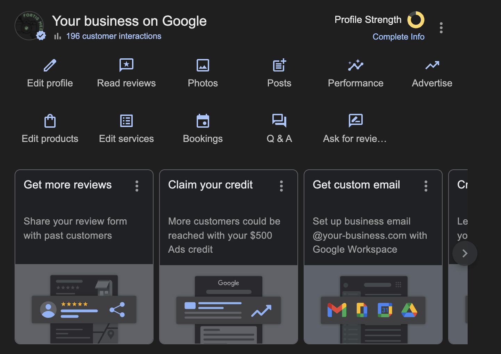Click the Your business on Google heading
The image size is (501, 354).
pyautogui.click(x=130, y=21)
